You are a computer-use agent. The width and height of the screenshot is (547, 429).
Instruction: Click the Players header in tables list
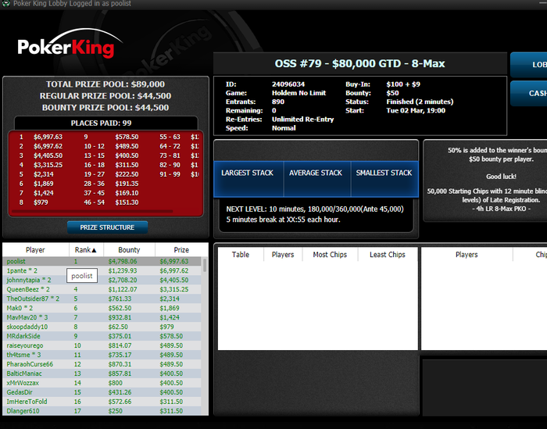(283, 255)
